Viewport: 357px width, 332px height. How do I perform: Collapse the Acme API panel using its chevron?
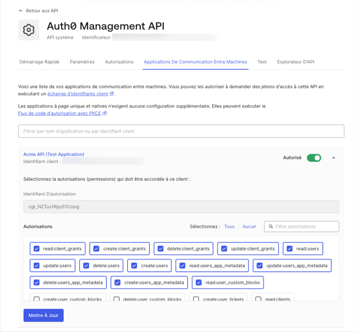334,157
